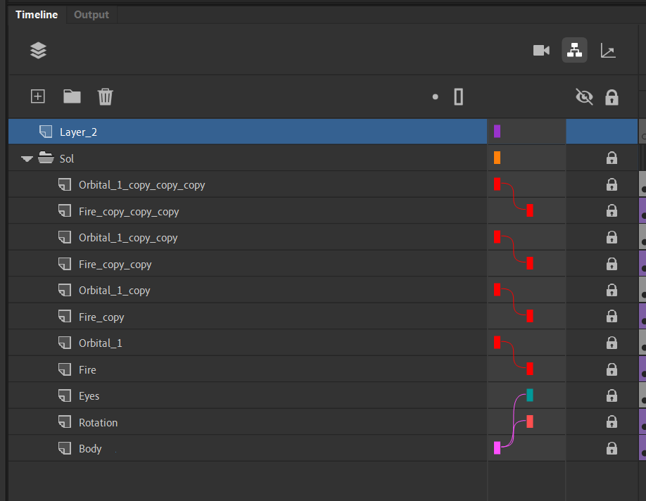The width and height of the screenshot is (646, 501).
Task: Open the graph view icon
Action: coord(608,51)
